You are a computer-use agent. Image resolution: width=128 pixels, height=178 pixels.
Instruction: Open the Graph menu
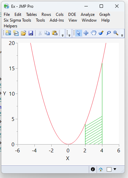[105, 15]
